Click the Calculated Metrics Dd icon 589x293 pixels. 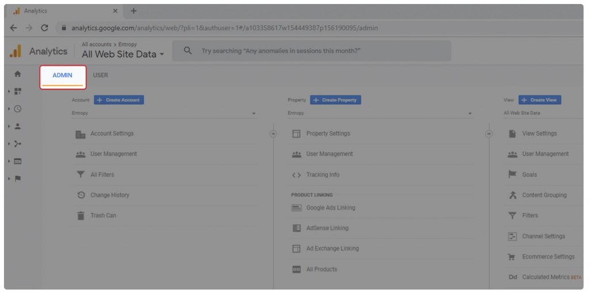pos(512,277)
